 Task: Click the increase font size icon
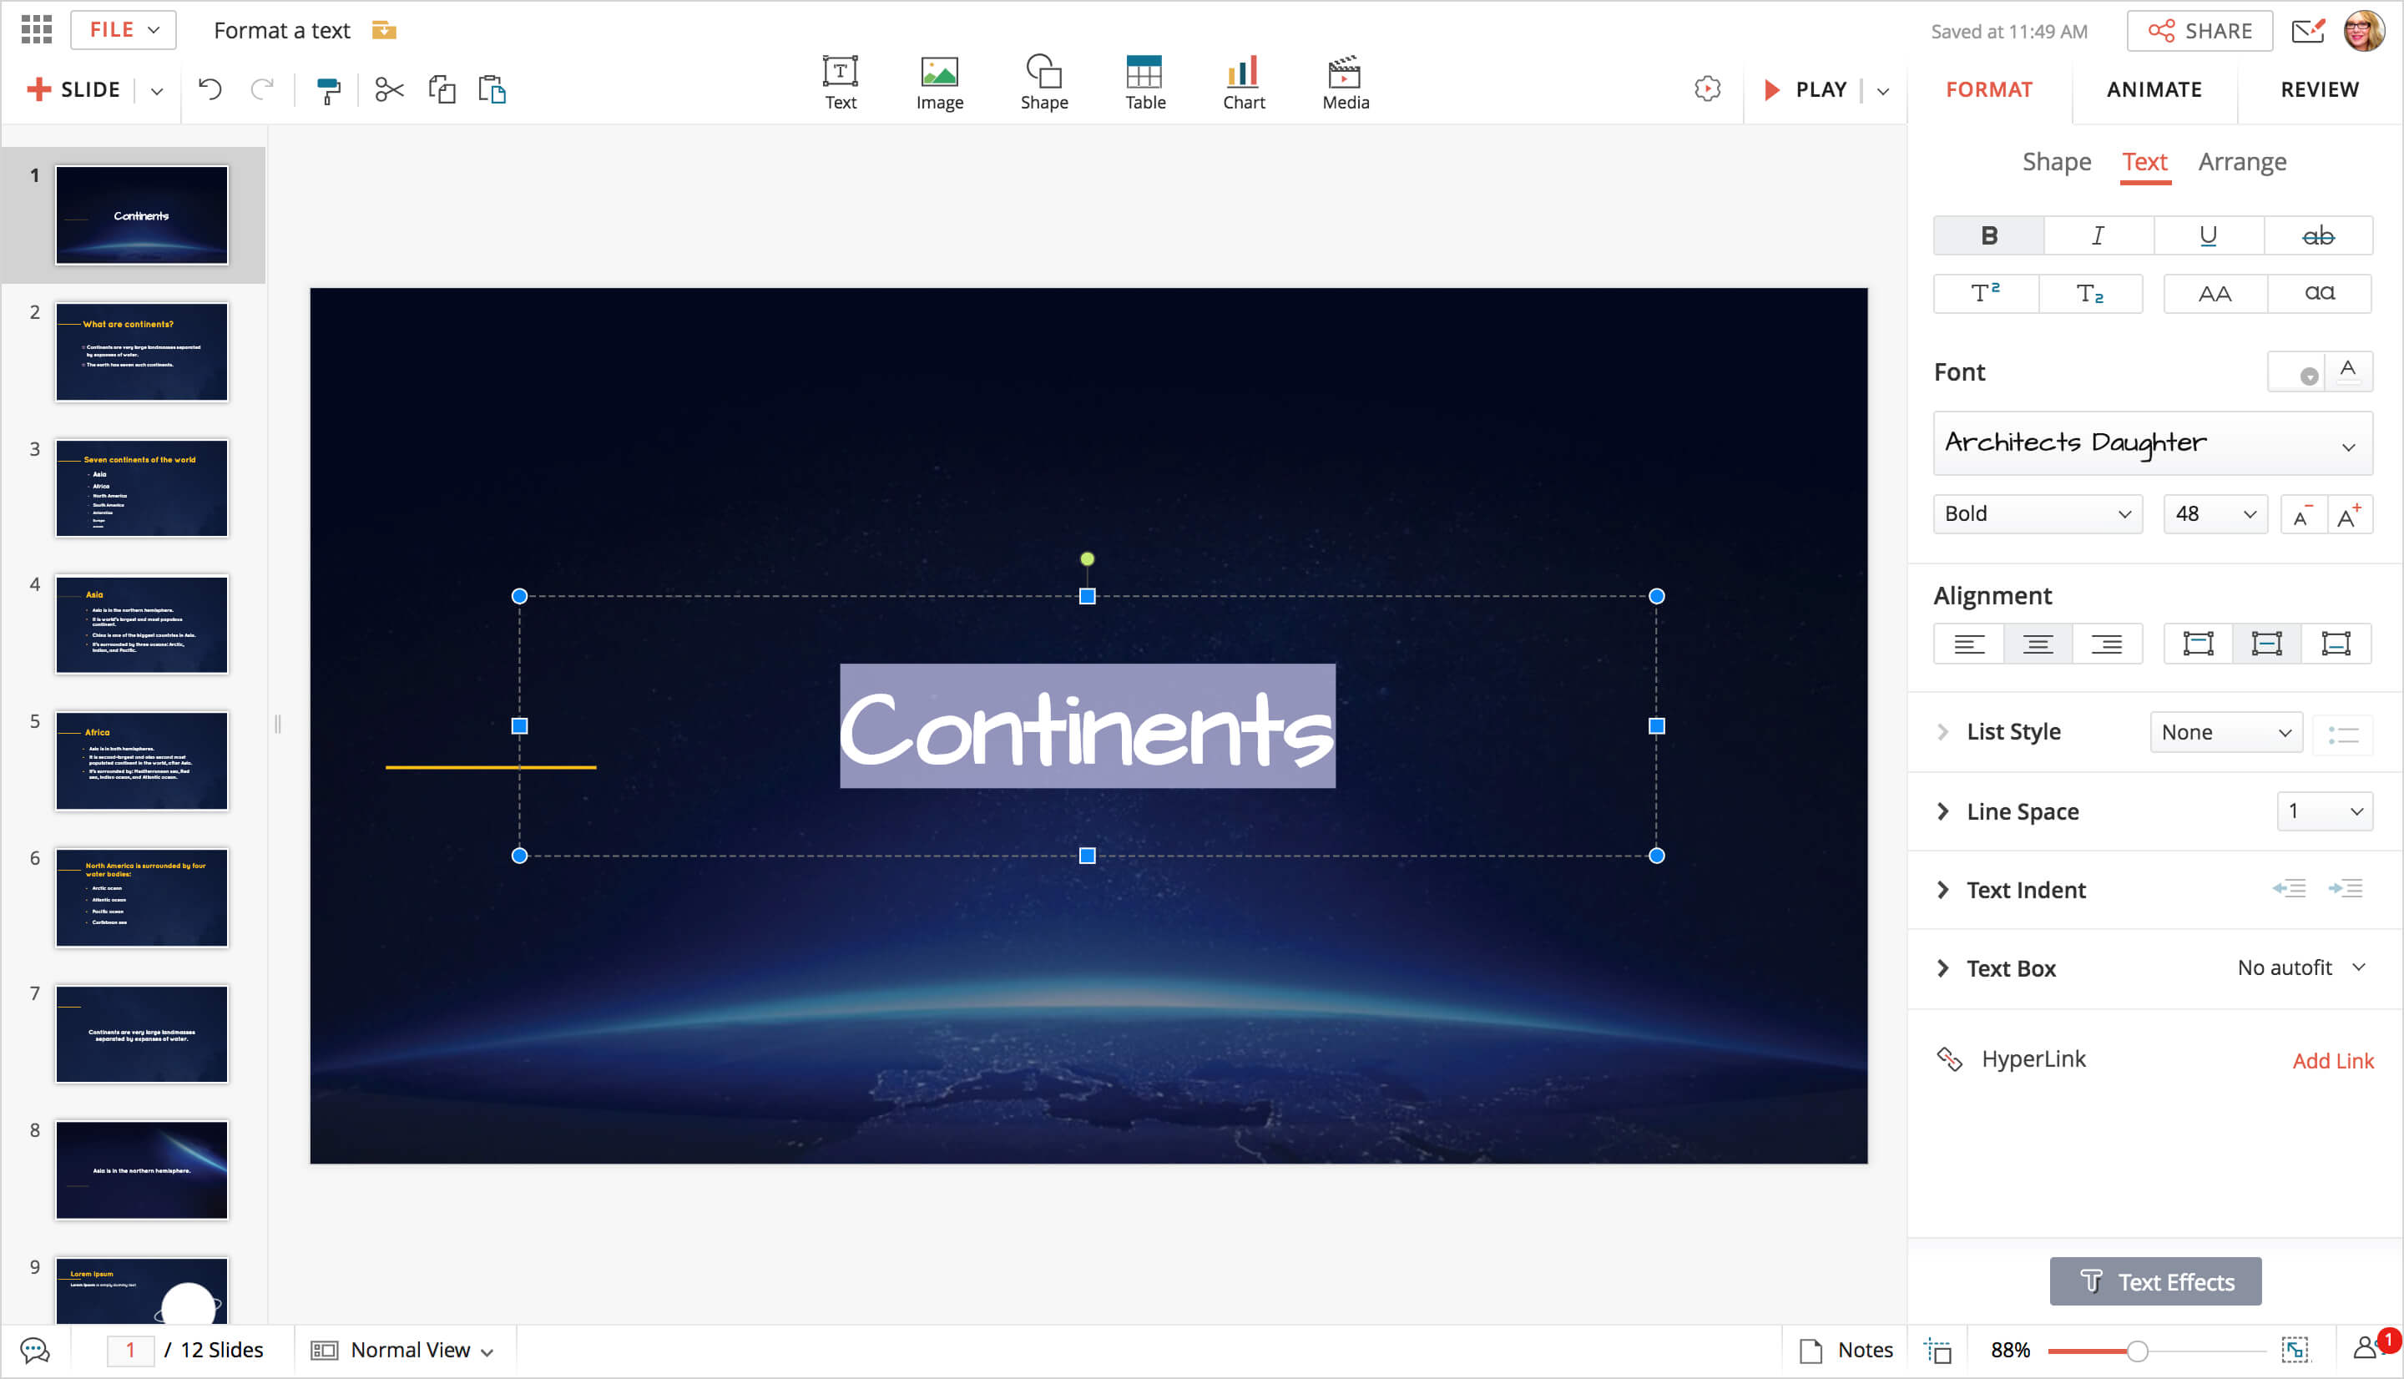click(2348, 514)
